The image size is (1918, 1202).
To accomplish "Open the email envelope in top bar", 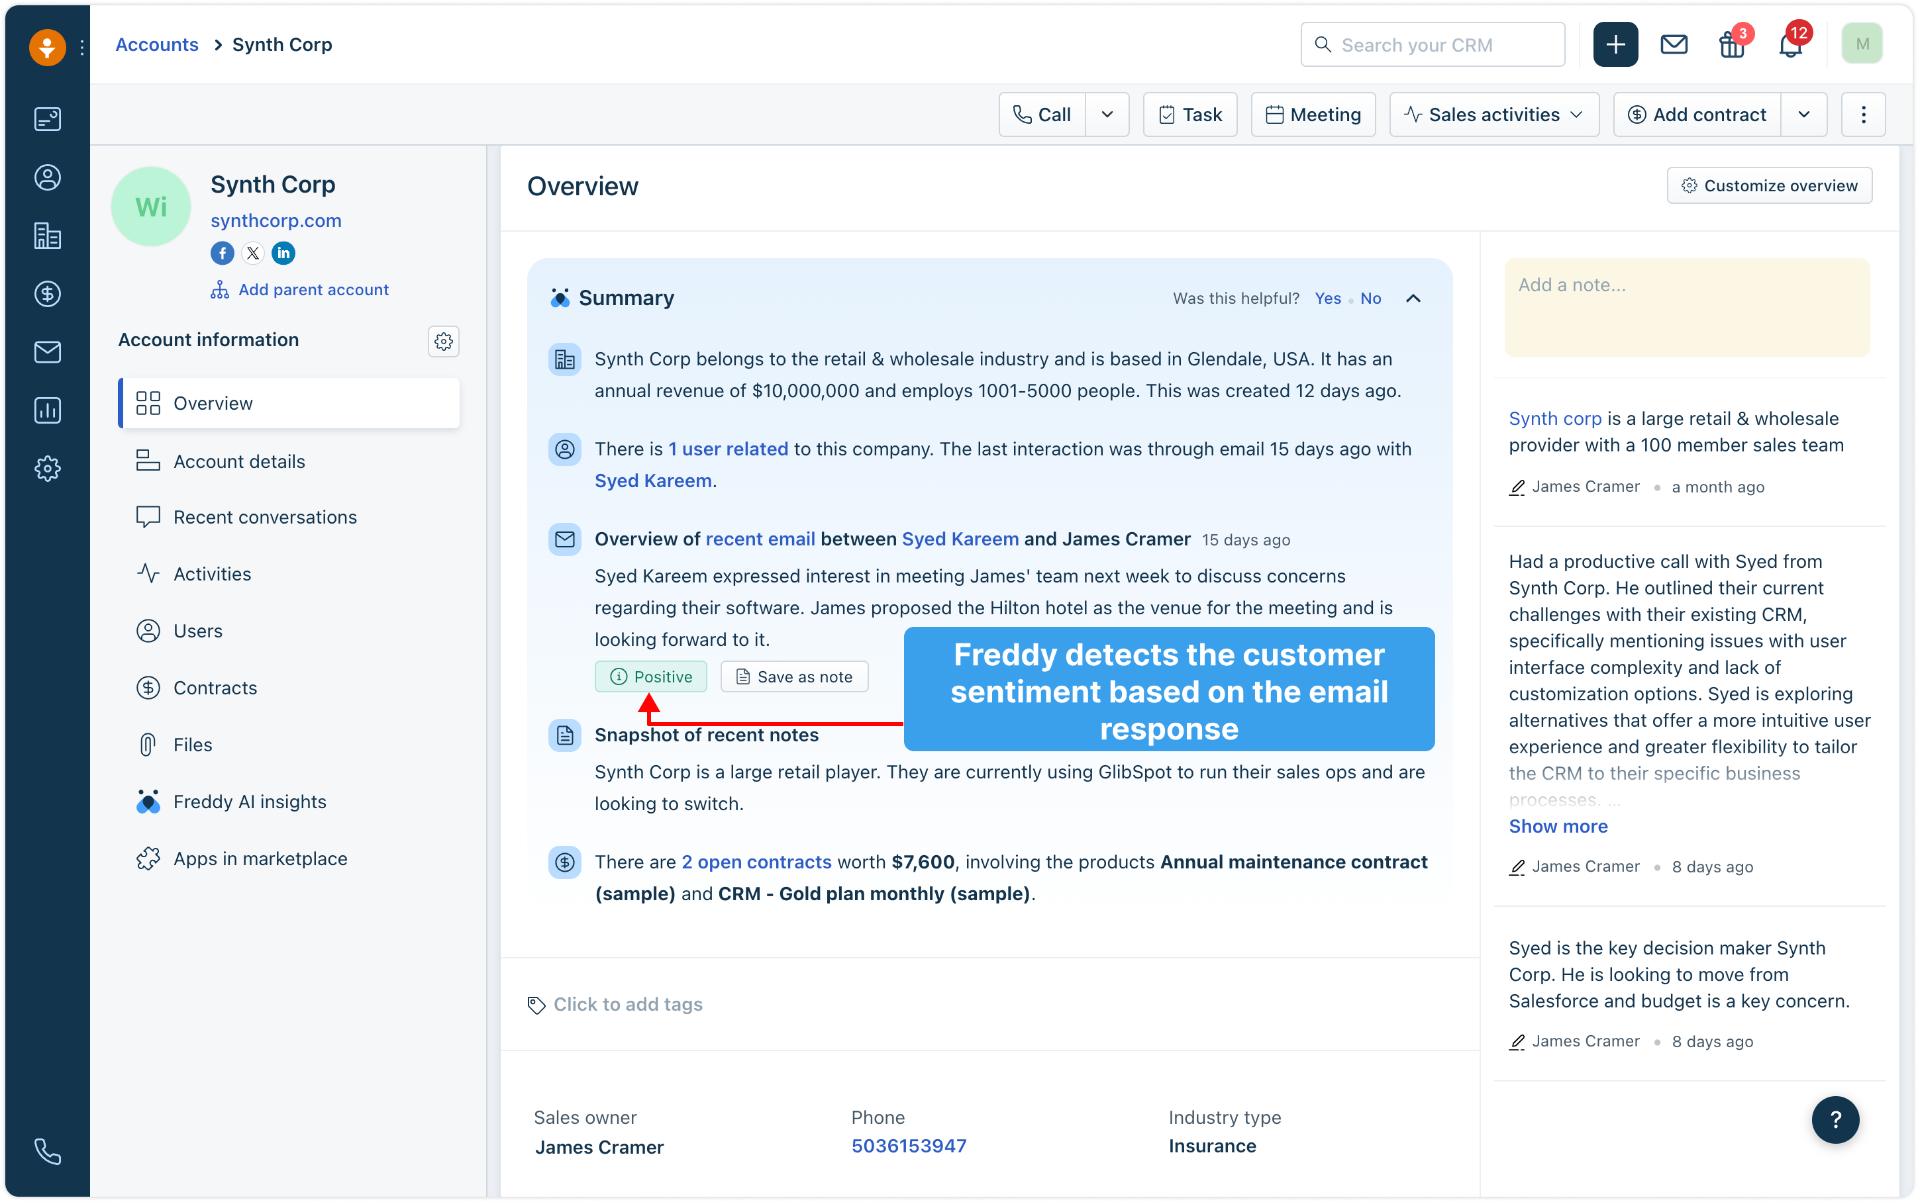I will [x=1674, y=44].
